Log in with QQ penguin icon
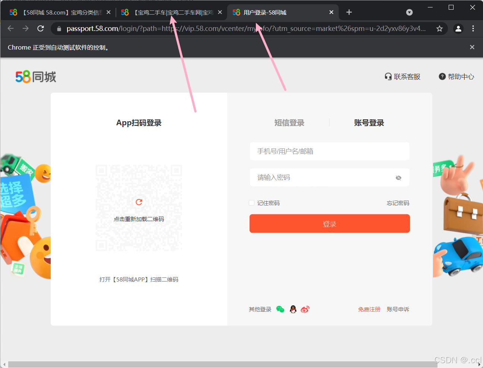Viewport: 483px width, 368px height. pos(293,309)
